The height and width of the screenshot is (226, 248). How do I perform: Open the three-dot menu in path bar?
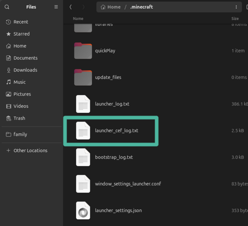(x=236, y=7)
